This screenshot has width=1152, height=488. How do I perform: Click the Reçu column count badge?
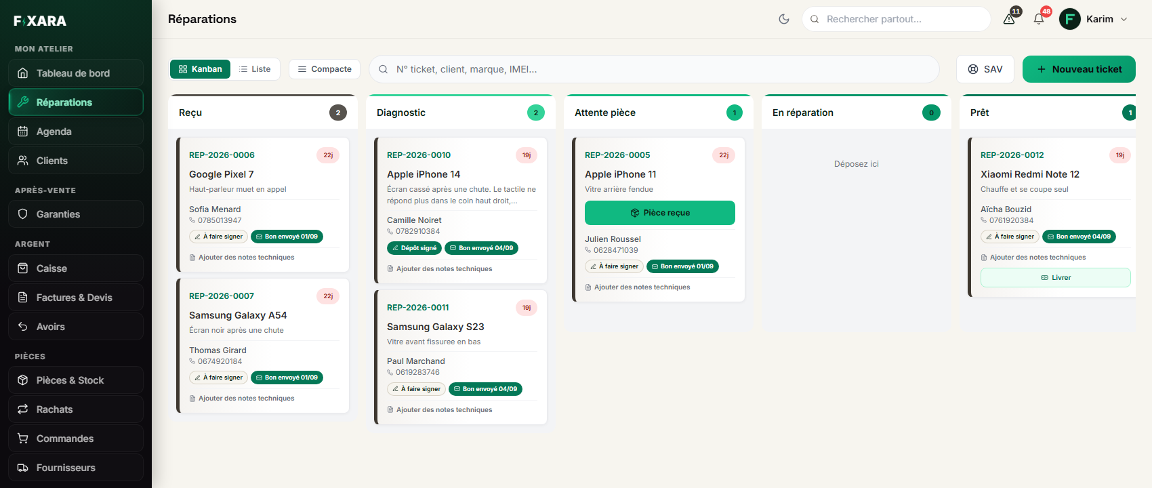338,113
